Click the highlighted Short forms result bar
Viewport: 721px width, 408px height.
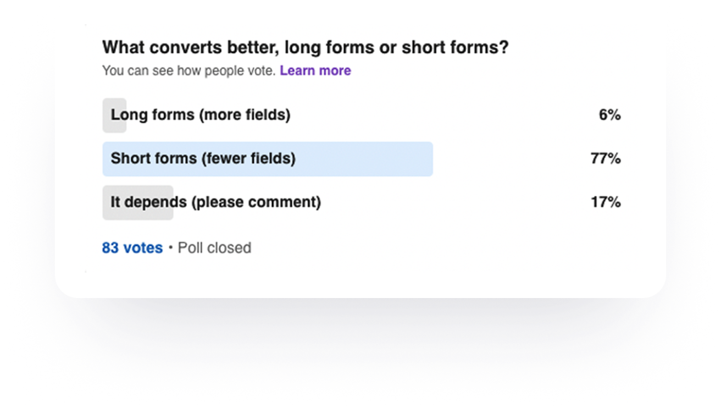point(268,159)
